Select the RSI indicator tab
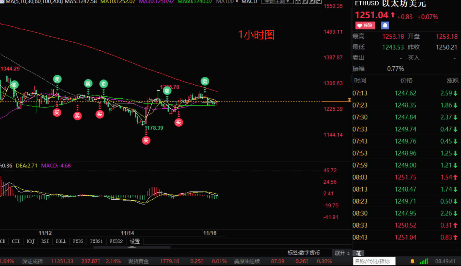The width and height of the screenshot is (461, 266). 45,241
